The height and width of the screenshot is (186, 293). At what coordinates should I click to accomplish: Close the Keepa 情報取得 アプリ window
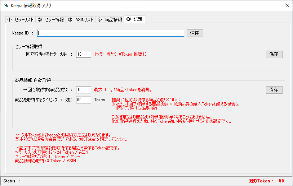[x=287, y=5]
